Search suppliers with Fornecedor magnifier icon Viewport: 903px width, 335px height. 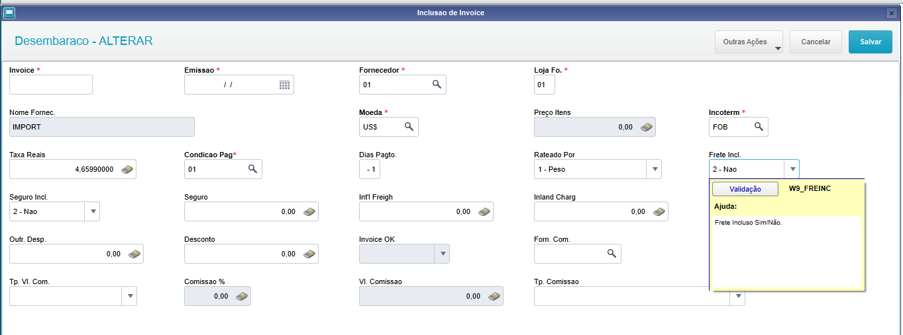point(437,85)
